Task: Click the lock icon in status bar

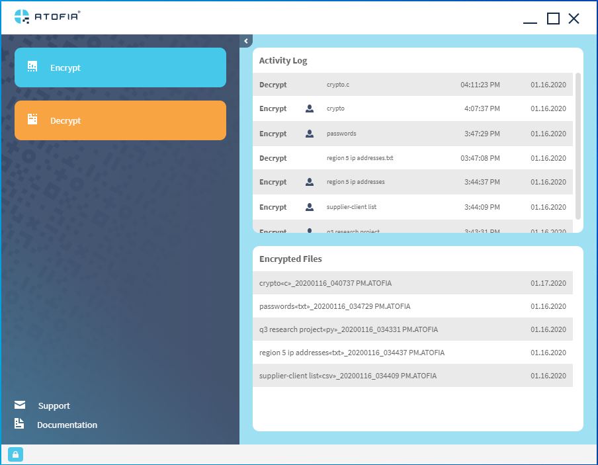Action: [x=16, y=454]
